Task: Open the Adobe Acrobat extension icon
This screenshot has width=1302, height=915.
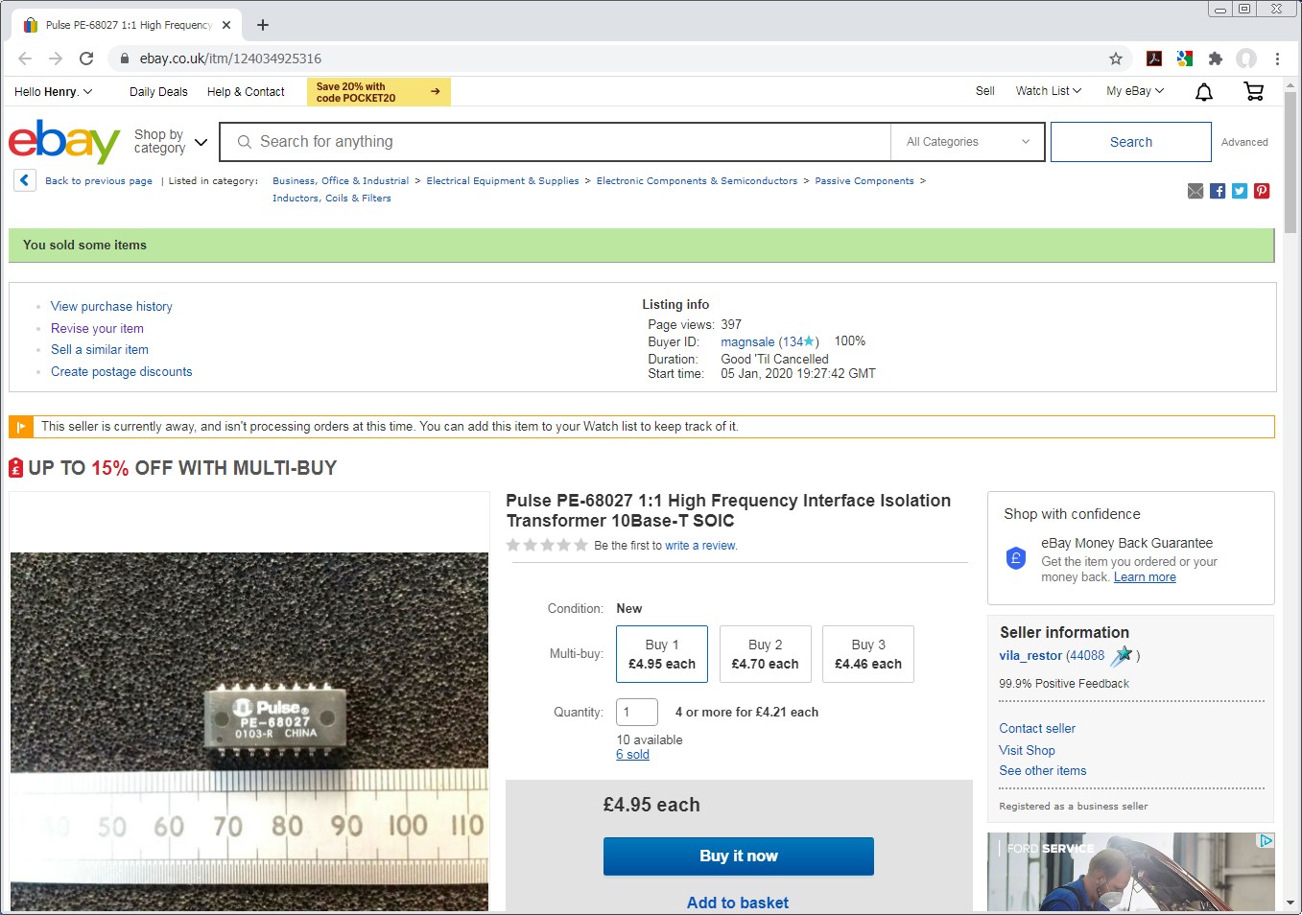Action: click(x=1154, y=59)
